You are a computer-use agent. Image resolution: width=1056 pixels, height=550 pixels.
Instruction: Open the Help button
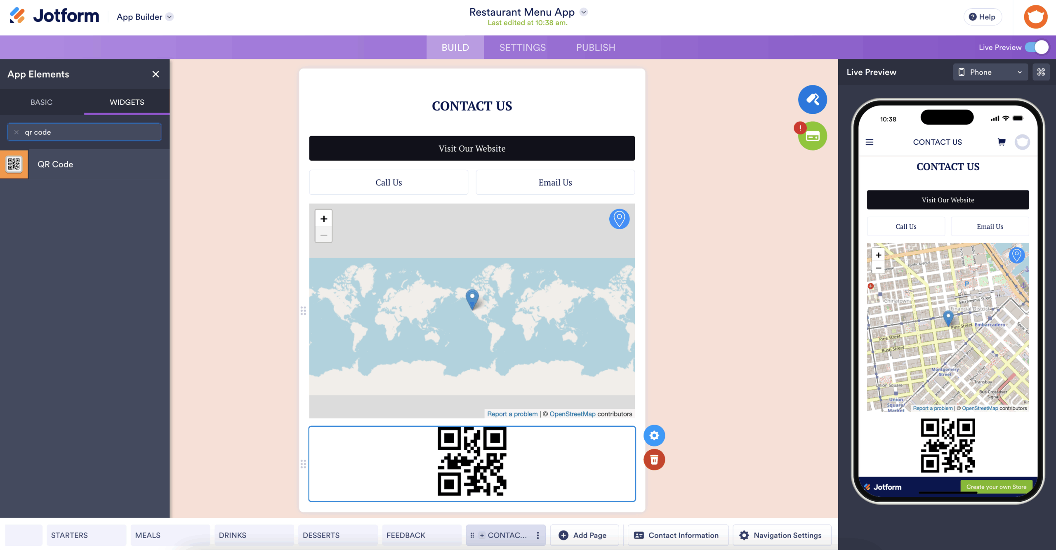(x=982, y=17)
